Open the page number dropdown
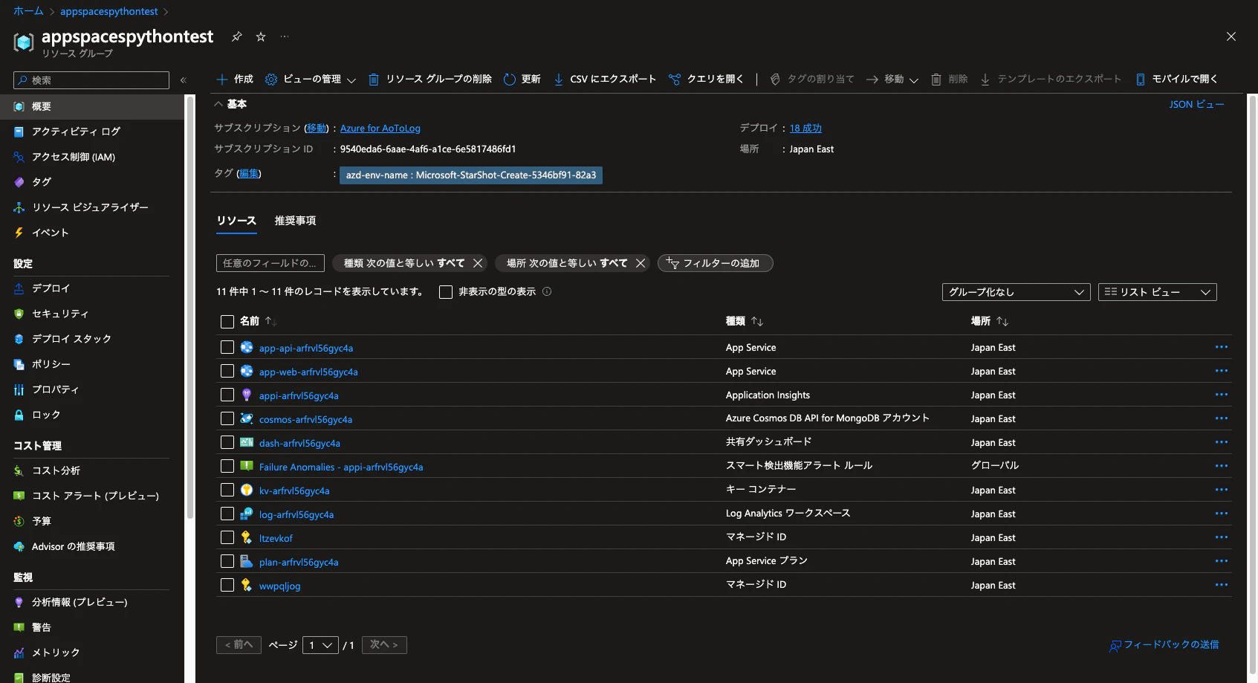Screen dimensions: 1258x683 [320, 645]
